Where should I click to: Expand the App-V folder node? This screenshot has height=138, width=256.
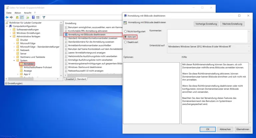click(18, 74)
